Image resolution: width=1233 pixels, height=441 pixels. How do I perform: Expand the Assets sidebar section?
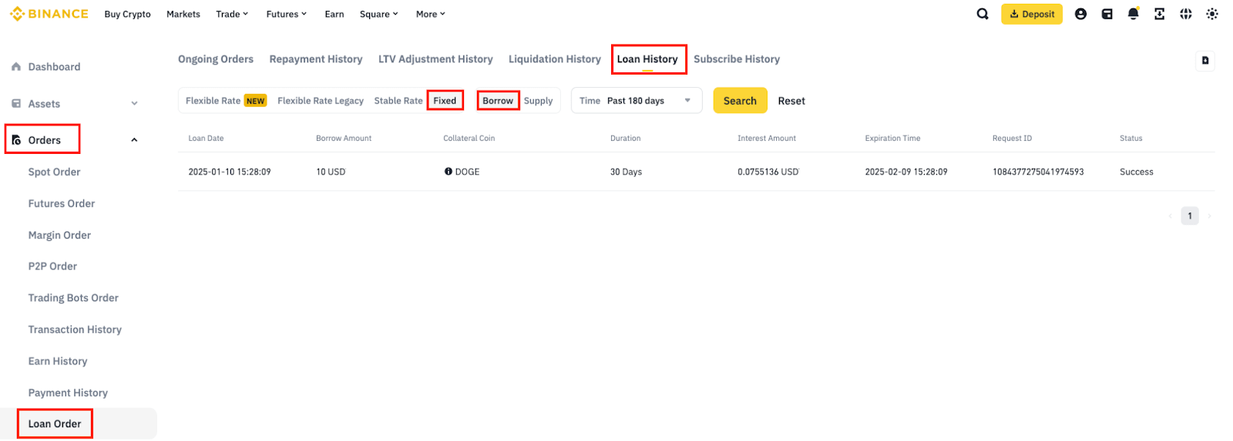point(76,104)
